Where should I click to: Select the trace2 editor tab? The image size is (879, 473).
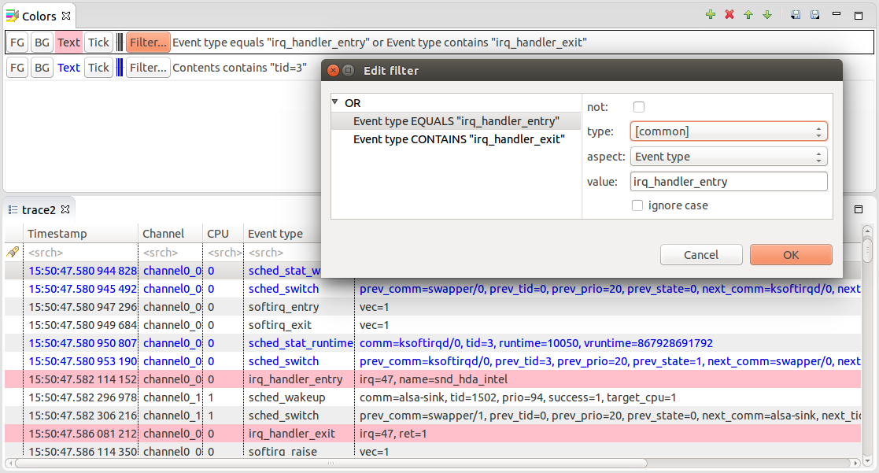pyautogui.click(x=39, y=209)
